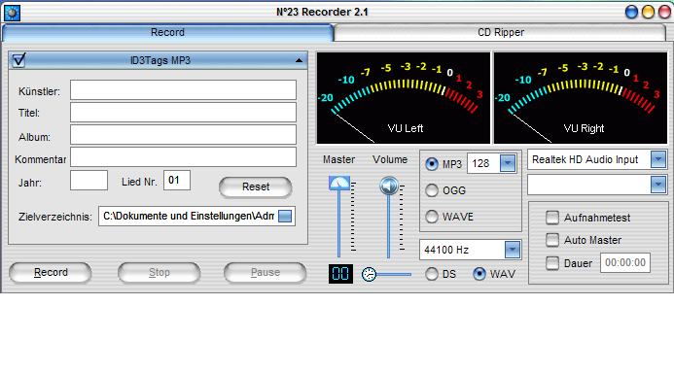Click the 00 digital counter display
674x373 pixels.
point(340,274)
